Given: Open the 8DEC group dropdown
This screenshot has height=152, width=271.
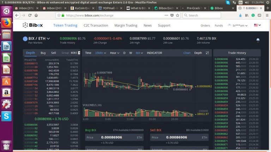Looking at the screenshot, I should (x=76, y=53).
